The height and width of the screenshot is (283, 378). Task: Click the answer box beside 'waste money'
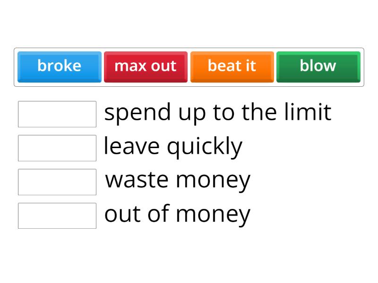coord(57,182)
